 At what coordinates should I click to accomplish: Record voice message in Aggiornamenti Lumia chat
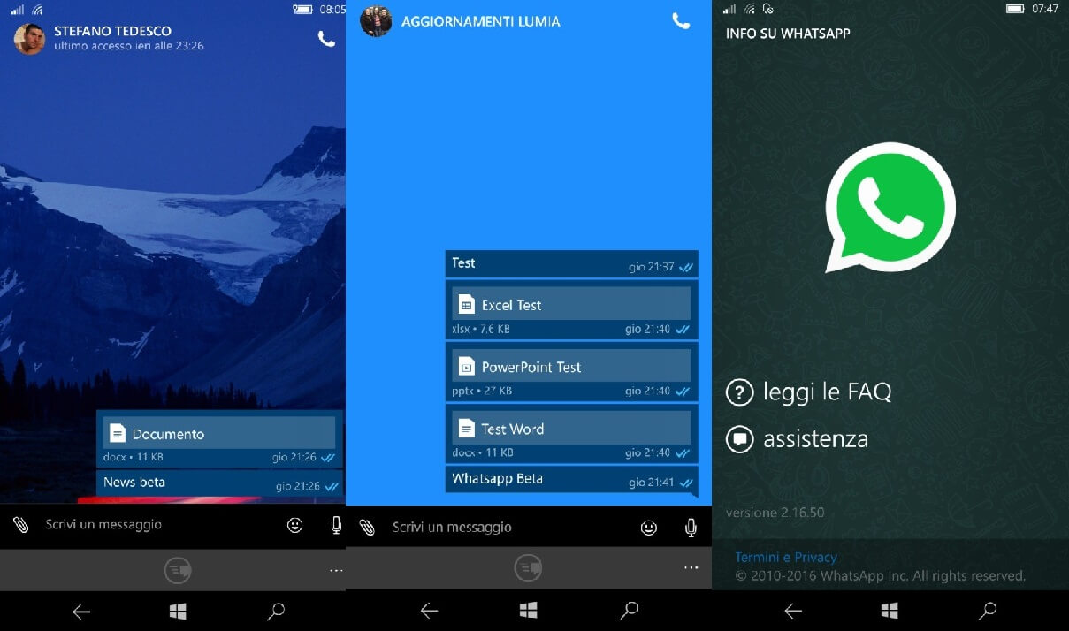coord(691,528)
